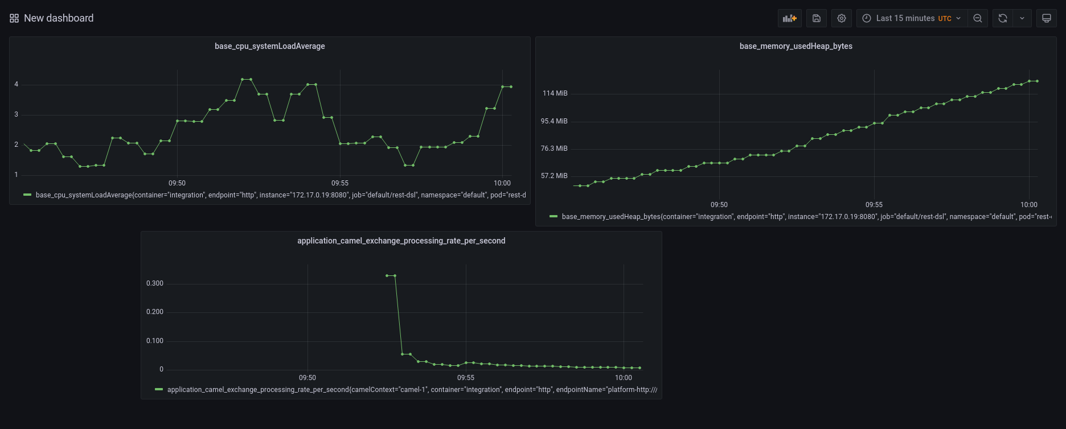Screen dimensions: 1066x429
Task: Open base_memory_usedHeap_bytes panel title menu
Action: point(796,46)
